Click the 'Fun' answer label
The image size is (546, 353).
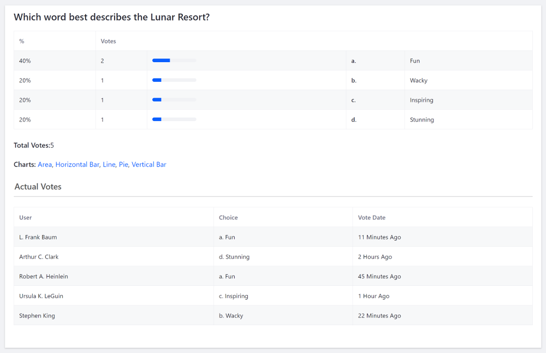pyautogui.click(x=415, y=61)
